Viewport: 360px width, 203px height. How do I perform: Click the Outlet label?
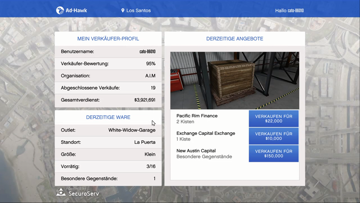(68, 130)
